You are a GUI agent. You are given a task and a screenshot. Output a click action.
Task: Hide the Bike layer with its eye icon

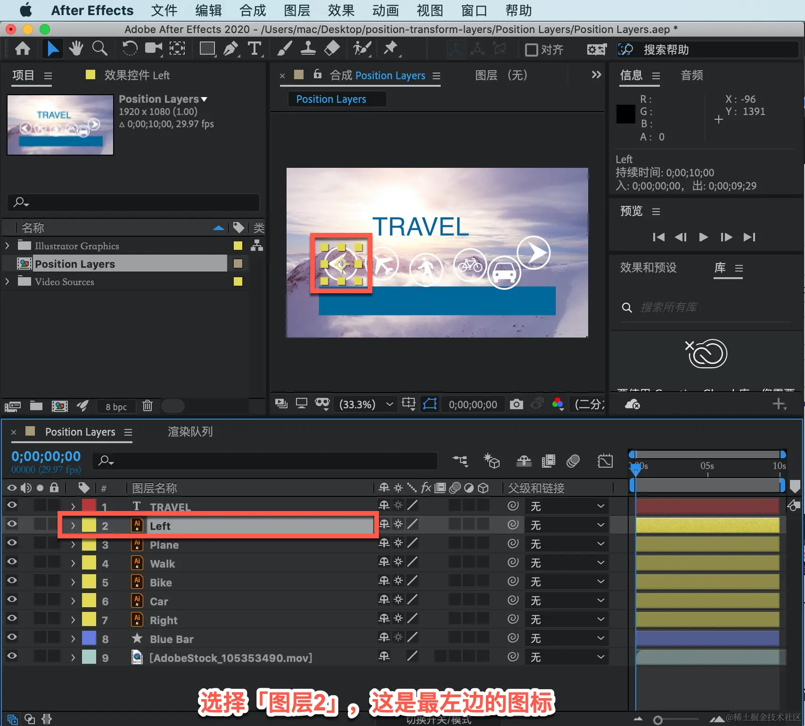pyautogui.click(x=12, y=581)
